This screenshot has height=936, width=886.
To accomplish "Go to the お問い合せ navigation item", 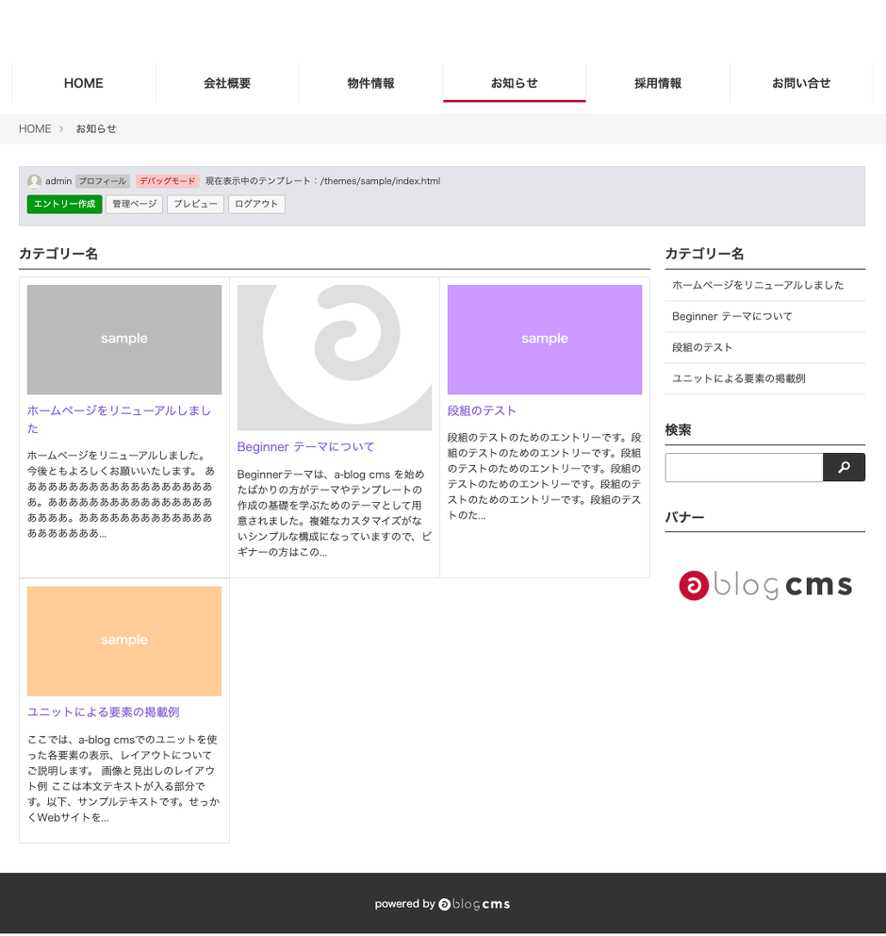I will click(x=801, y=83).
